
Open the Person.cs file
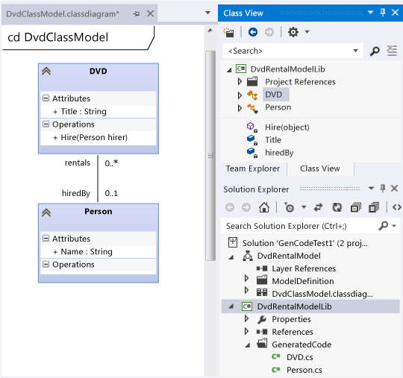tap(304, 370)
